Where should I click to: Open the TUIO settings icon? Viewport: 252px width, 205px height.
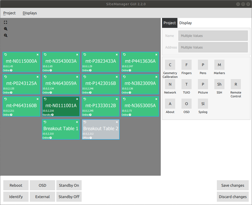(x=187, y=84)
